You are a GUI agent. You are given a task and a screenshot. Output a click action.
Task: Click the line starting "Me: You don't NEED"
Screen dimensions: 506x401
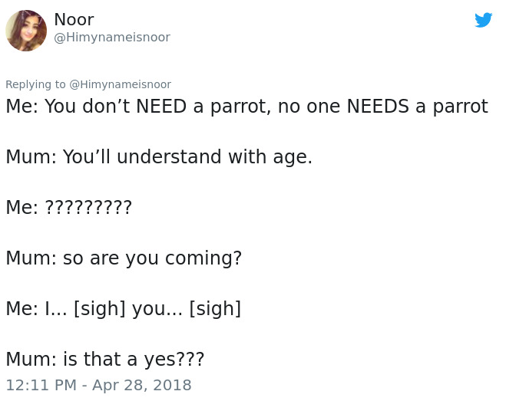(246, 107)
